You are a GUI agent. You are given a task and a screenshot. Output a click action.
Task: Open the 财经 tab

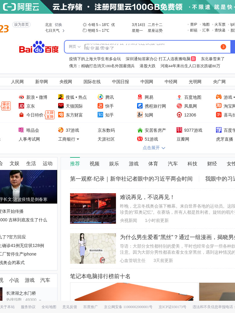point(212,164)
